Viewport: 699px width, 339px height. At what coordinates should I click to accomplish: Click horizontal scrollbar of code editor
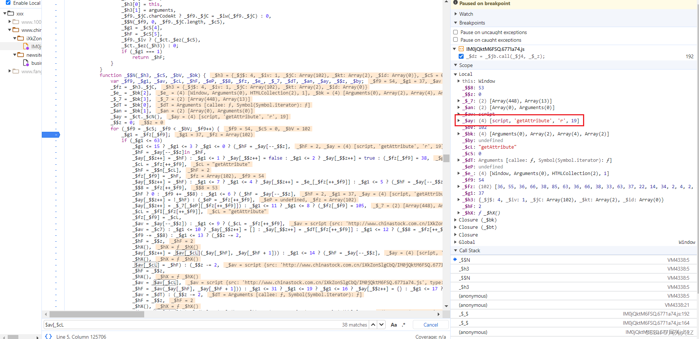point(97,314)
